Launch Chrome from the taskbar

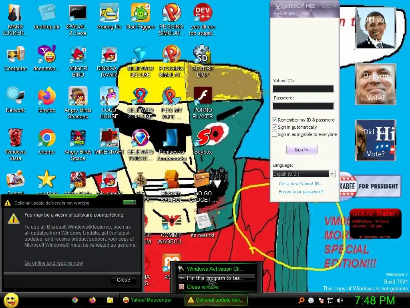(75, 300)
